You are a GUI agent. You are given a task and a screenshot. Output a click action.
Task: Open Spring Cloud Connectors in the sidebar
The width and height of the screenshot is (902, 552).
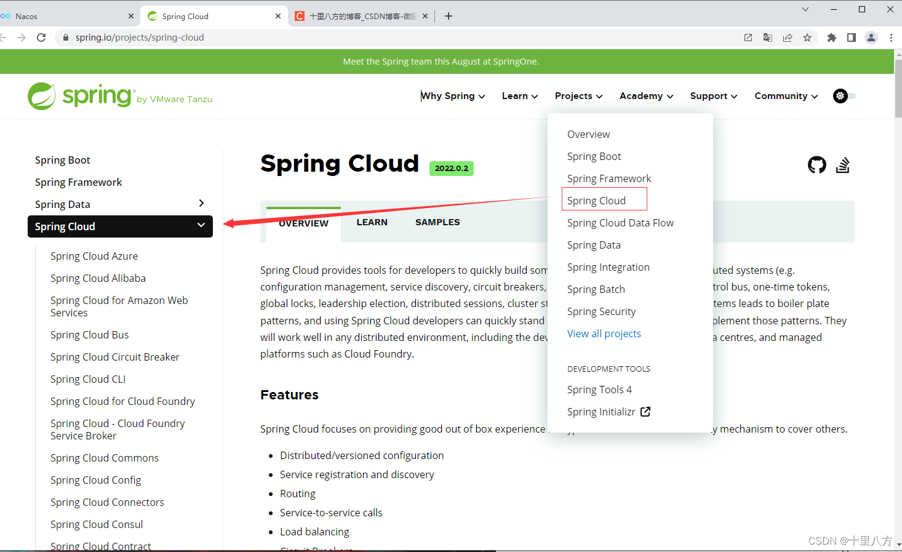pyautogui.click(x=108, y=502)
